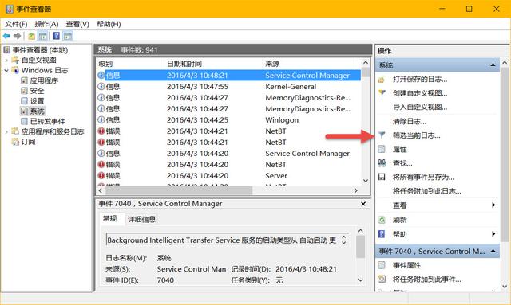The image size is (511, 305).
Task: Click the up-one-level folder toolbar icon
Action: coord(31,36)
